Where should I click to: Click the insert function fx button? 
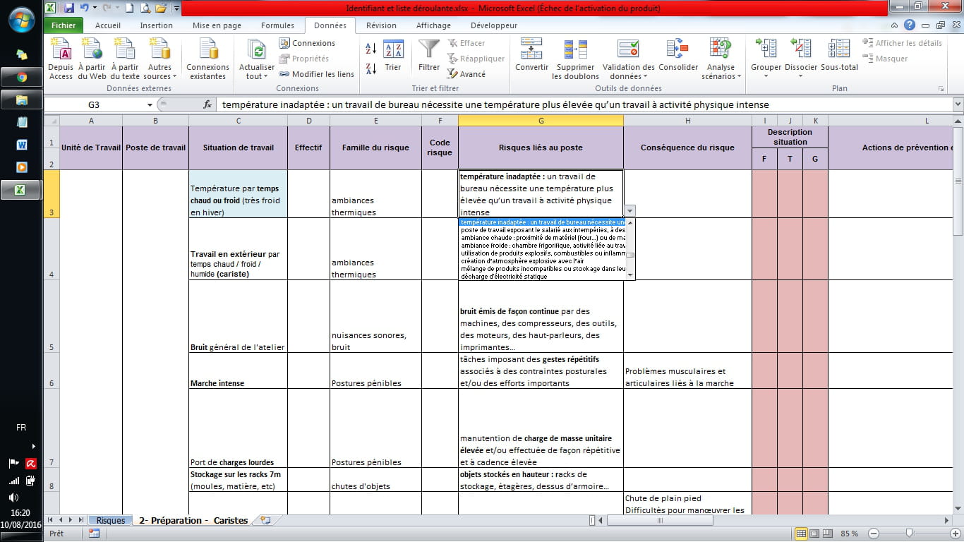click(207, 104)
